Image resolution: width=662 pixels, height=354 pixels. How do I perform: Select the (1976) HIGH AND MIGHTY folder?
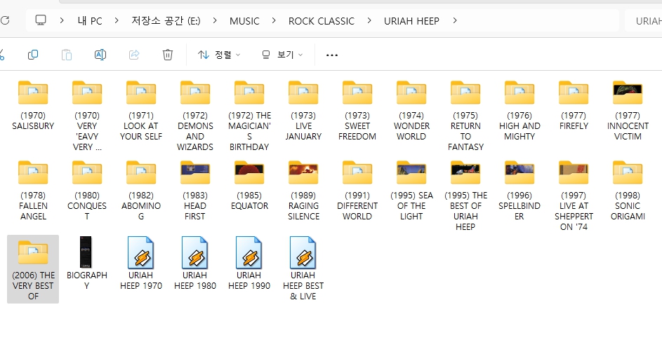pyautogui.click(x=519, y=111)
